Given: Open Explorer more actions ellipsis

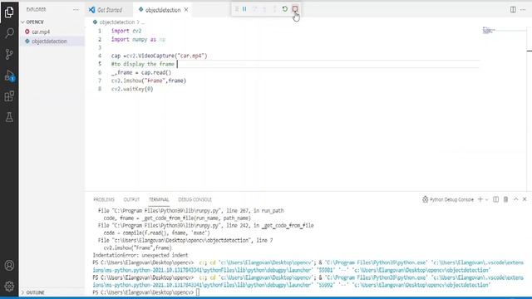Looking at the screenshot, I should pyautogui.click(x=76, y=10).
